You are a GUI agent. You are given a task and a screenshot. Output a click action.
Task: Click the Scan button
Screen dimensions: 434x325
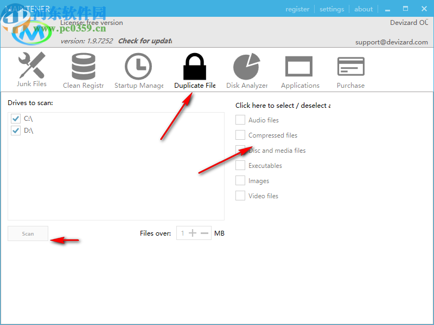click(x=28, y=233)
